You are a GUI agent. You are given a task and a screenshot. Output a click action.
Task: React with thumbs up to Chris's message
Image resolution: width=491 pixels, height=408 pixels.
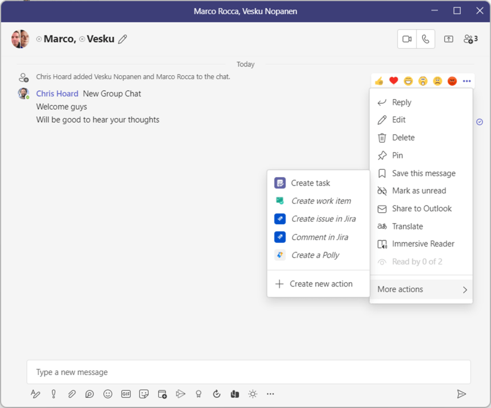378,81
